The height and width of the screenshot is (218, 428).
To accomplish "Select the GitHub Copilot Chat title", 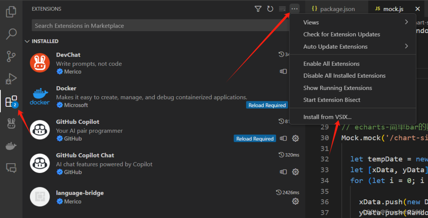I will (x=85, y=155).
